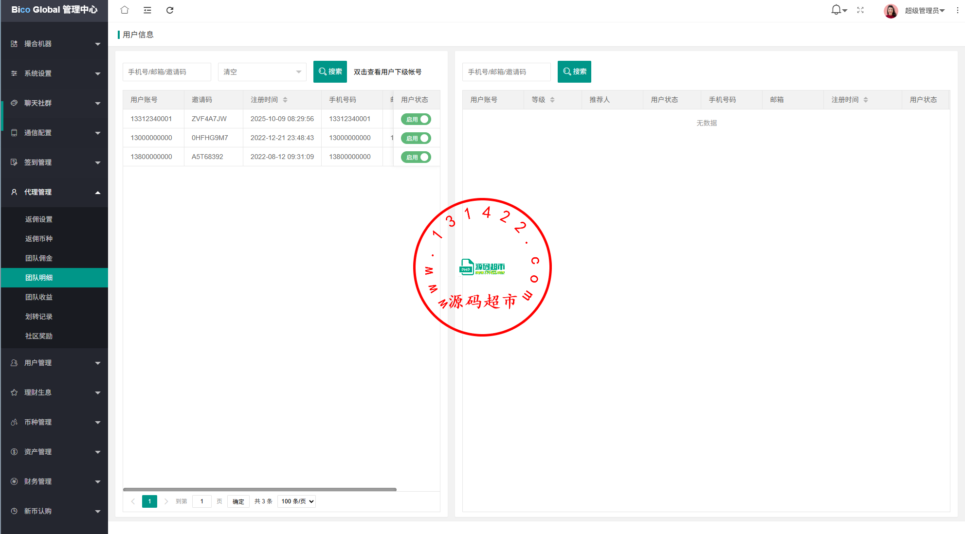Open 返佣设置 submenu item
Image resolution: width=965 pixels, height=534 pixels.
coord(39,219)
